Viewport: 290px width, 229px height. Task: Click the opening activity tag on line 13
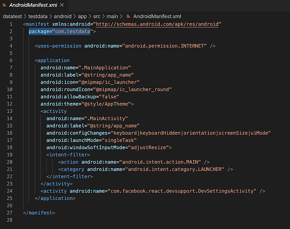[x=54, y=111]
